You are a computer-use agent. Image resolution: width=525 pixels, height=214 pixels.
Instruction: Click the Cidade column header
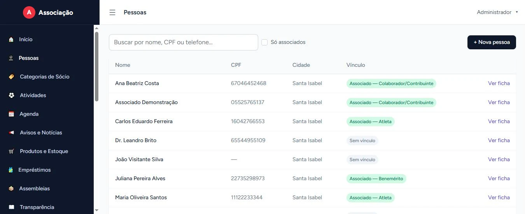(301, 65)
